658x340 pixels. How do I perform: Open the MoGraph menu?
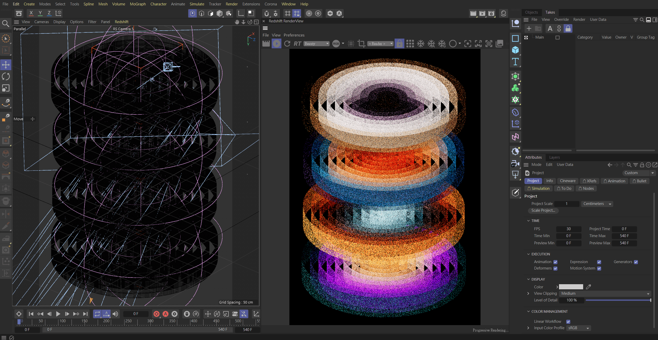(138, 4)
